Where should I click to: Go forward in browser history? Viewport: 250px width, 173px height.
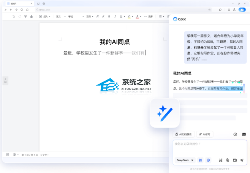coord(16,10)
